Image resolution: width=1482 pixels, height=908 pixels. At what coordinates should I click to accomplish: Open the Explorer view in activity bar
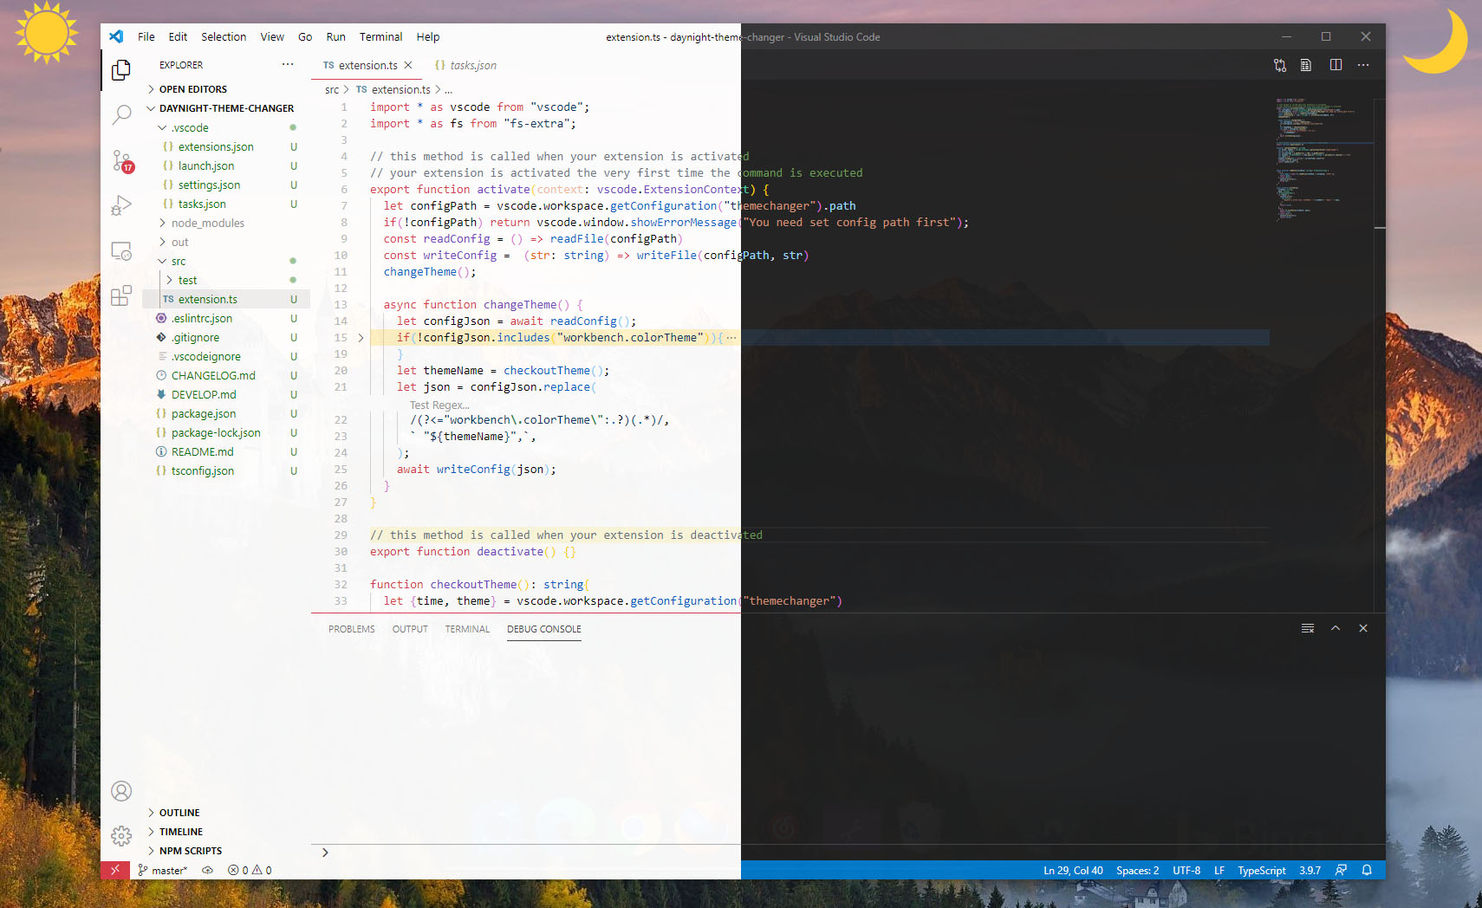121,69
